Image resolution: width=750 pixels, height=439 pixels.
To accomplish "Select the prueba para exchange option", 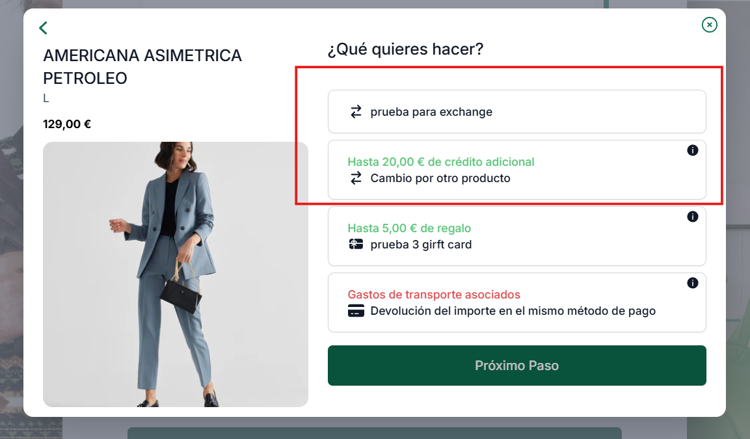I will click(x=517, y=111).
